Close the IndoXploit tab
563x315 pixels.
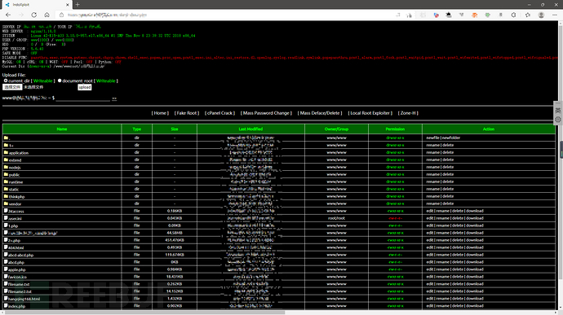[67, 5]
